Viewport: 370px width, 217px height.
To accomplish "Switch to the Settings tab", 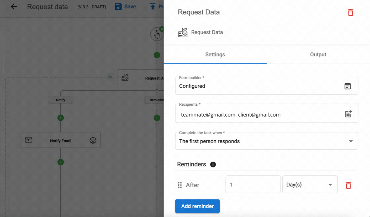I will pyautogui.click(x=215, y=55).
